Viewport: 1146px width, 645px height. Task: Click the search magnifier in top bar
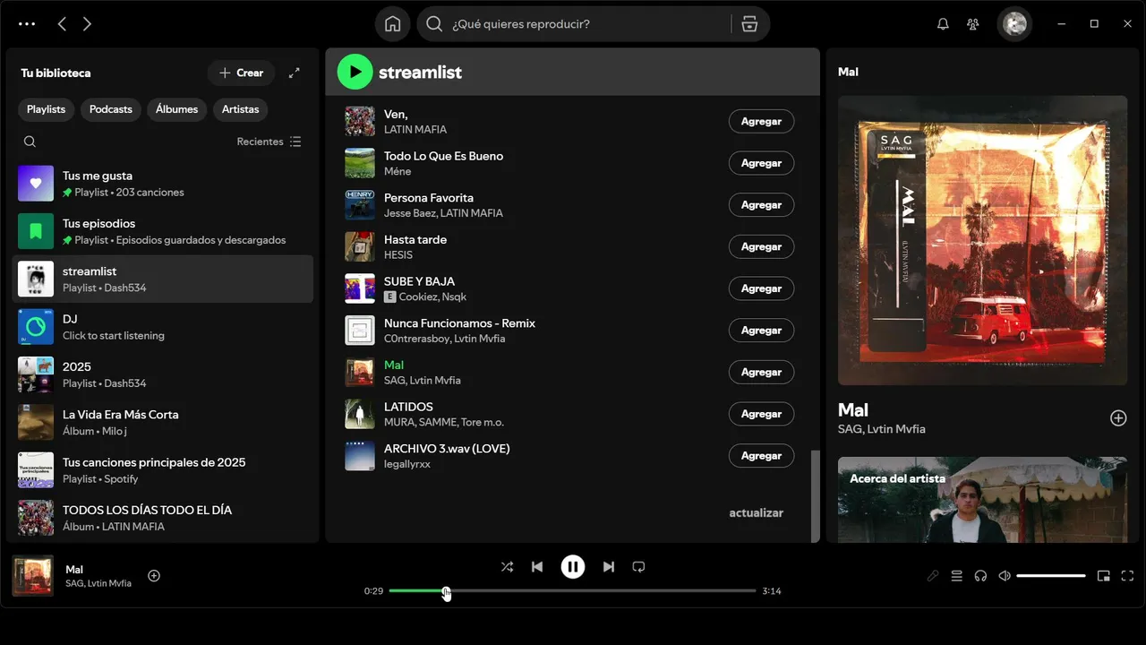pos(434,24)
